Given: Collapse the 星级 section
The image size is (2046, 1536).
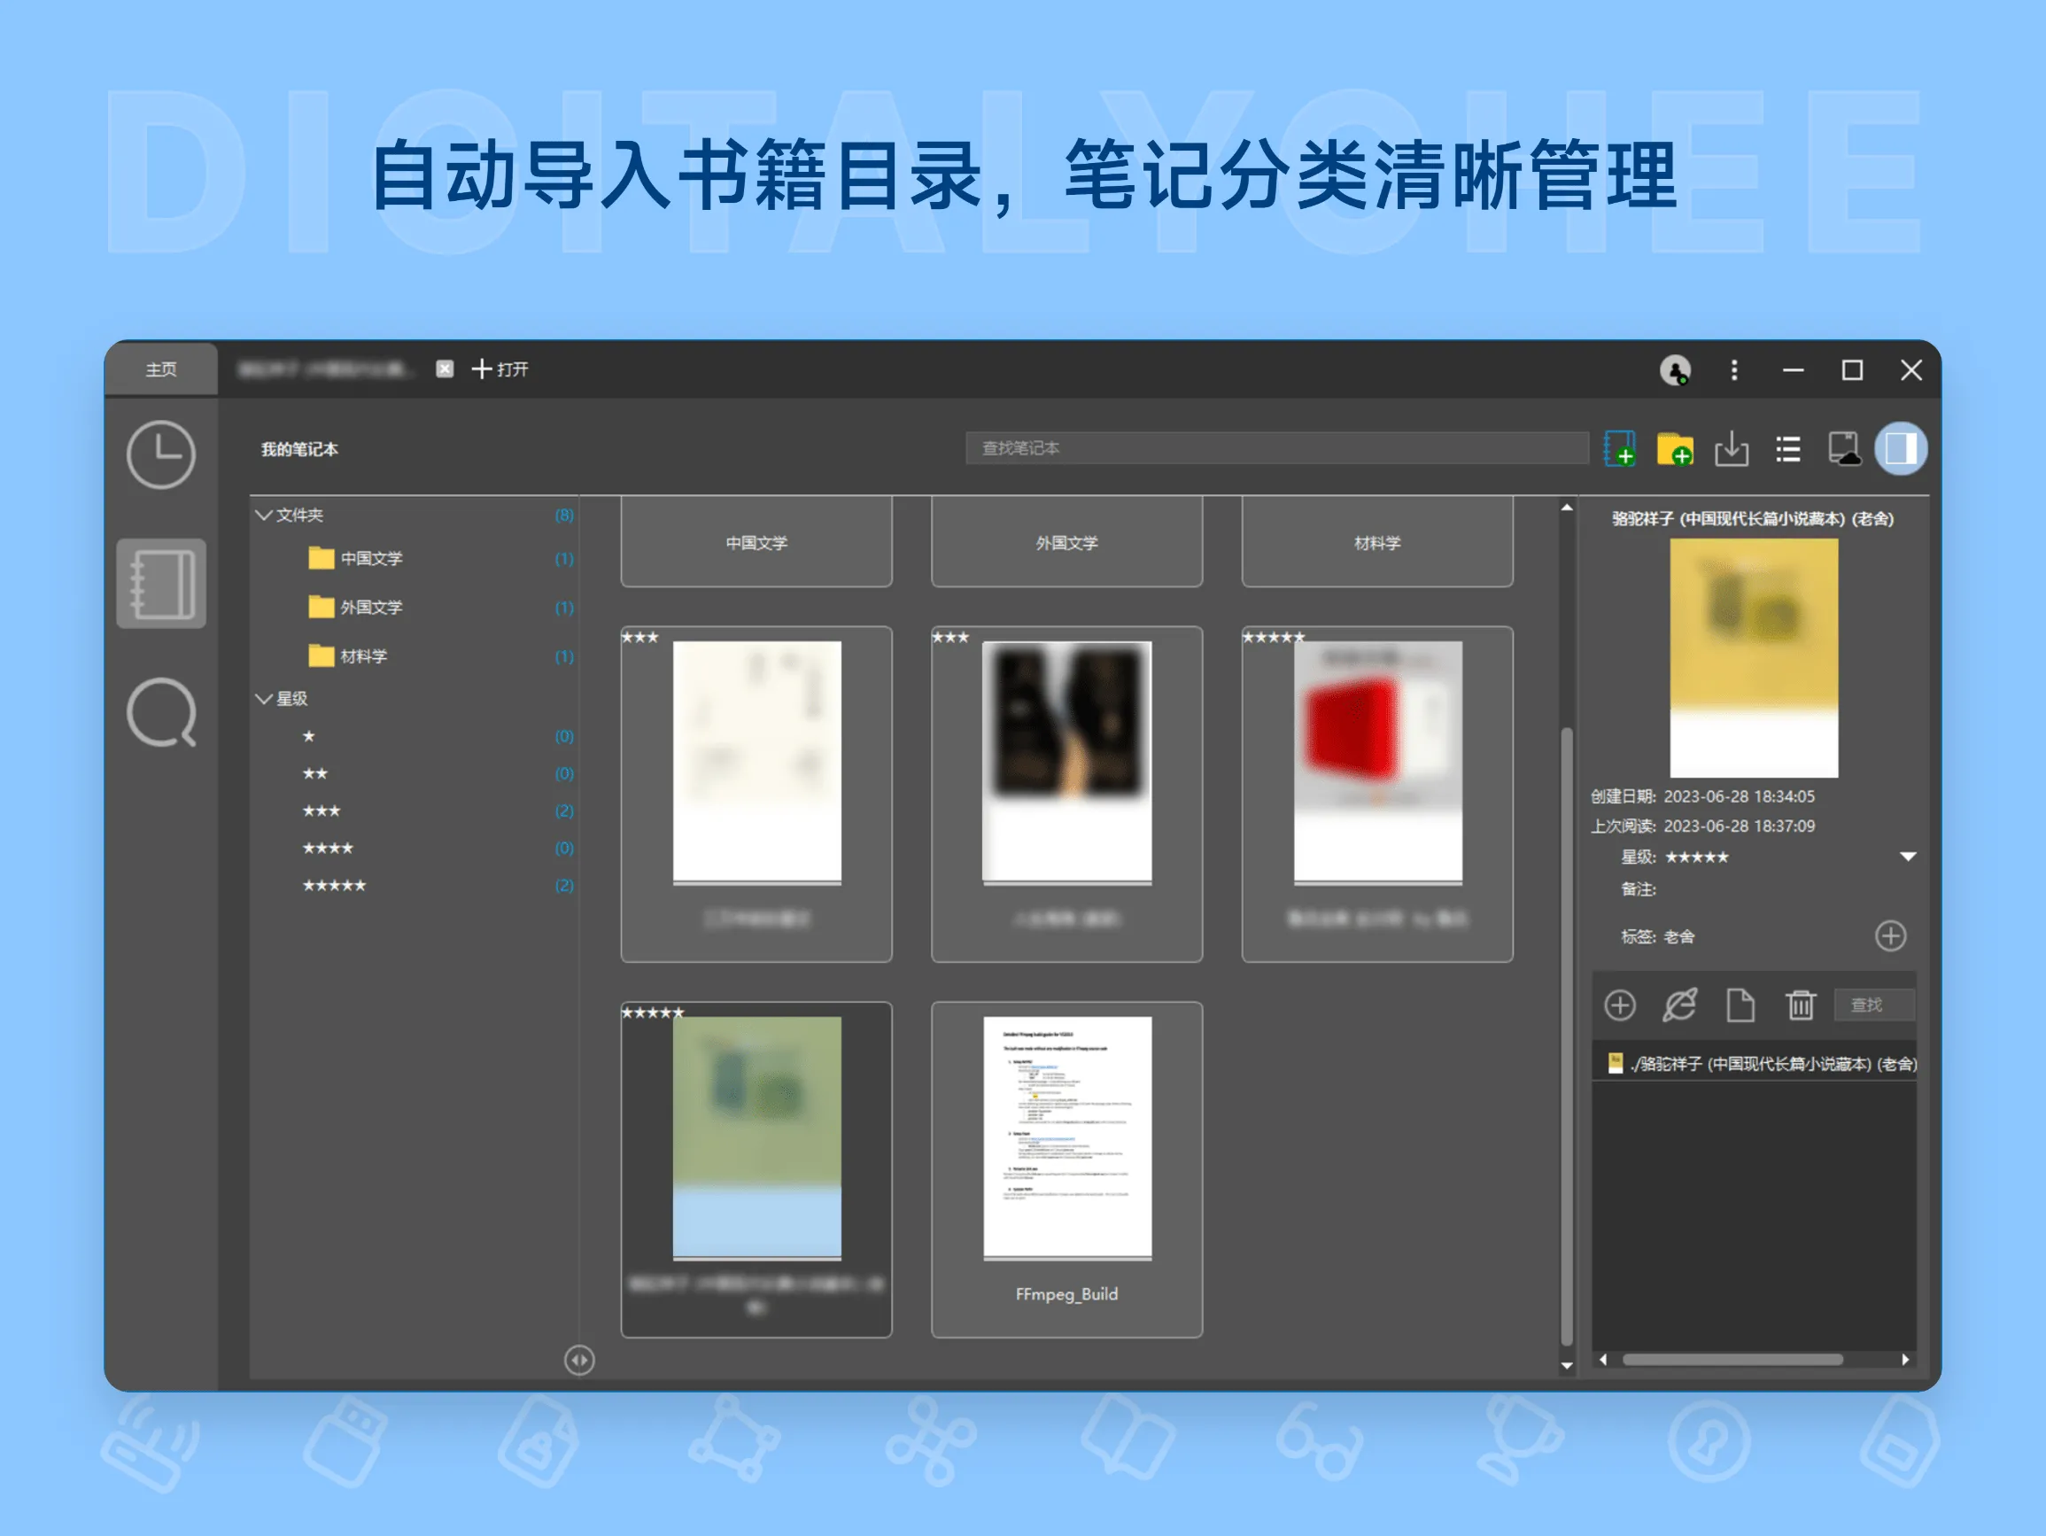Looking at the screenshot, I should pyautogui.click(x=264, y=699).
